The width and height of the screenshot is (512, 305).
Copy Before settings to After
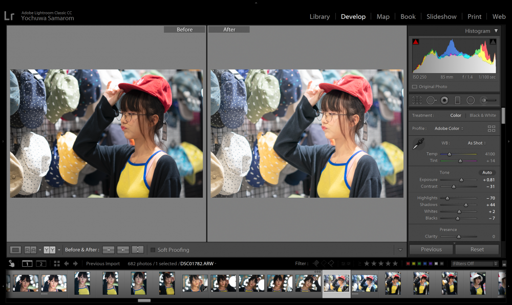[x=109, y=250]
